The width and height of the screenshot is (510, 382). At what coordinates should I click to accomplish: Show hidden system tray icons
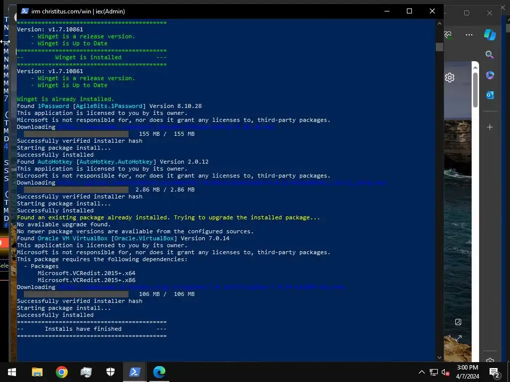coord(421,372)
